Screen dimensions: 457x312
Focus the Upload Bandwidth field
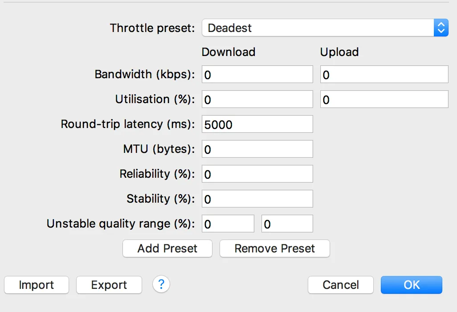tap(384, 75)
